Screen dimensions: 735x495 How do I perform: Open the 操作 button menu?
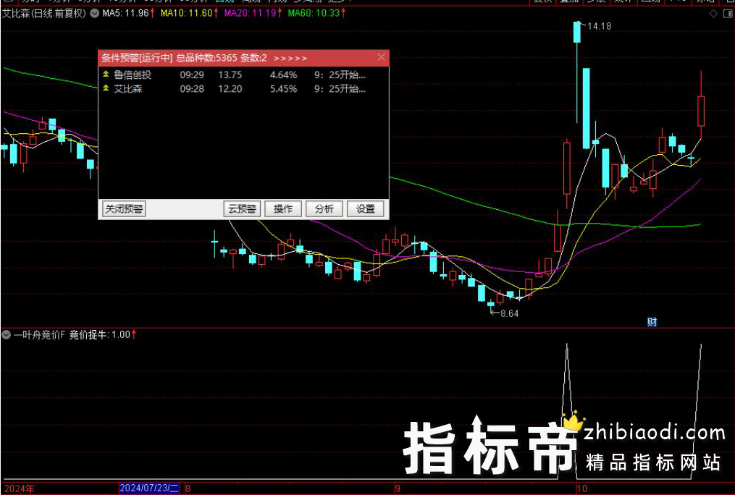pyautogui.click(x=283, y=209)
